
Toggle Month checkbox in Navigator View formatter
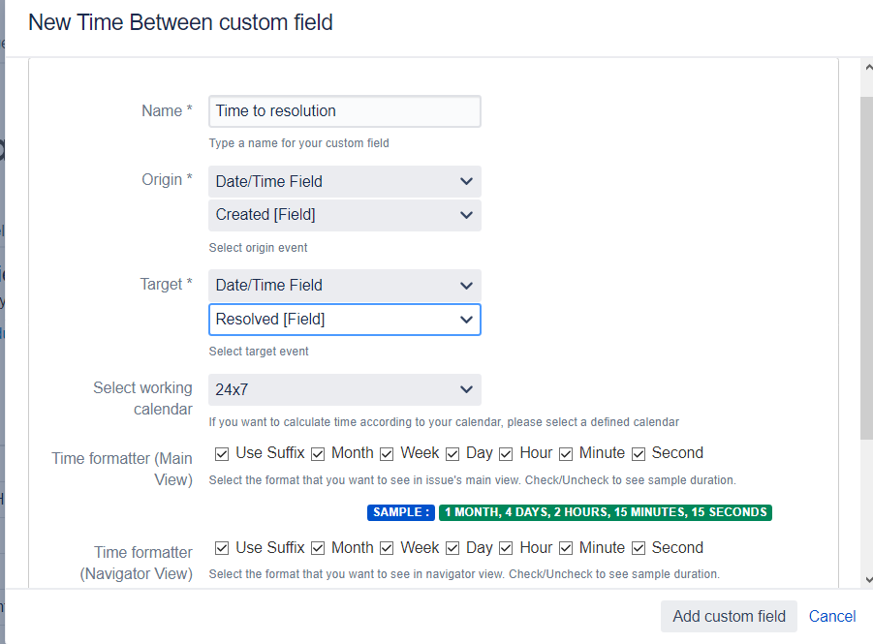click(318, 548)
